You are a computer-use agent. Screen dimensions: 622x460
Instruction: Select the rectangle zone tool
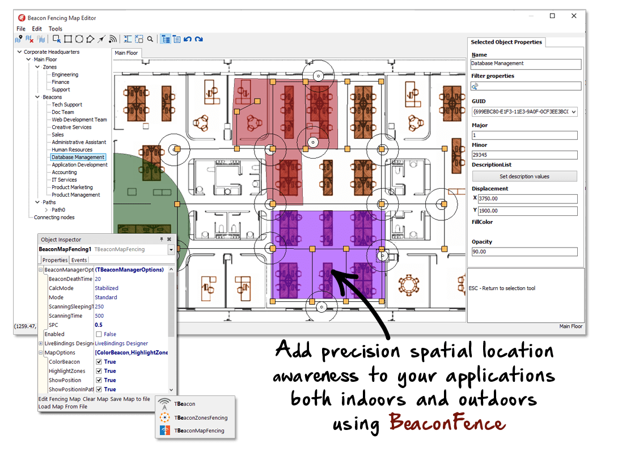tap(68, 39)
